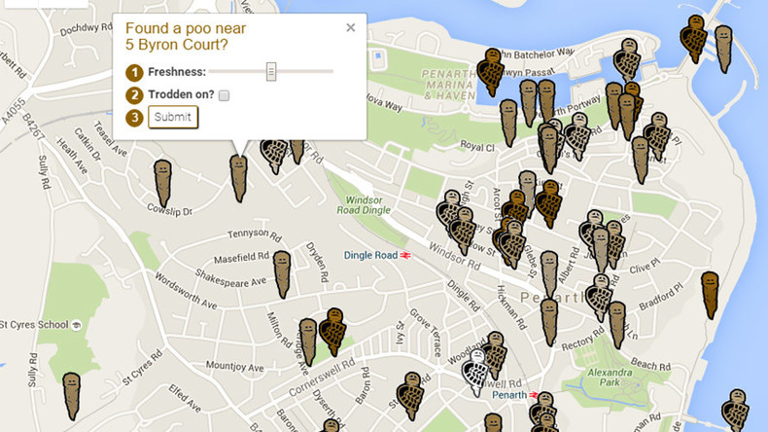This screenshot has width=768, height=432.
Task: Click the Rectory Rd street label
Action: 583,340
